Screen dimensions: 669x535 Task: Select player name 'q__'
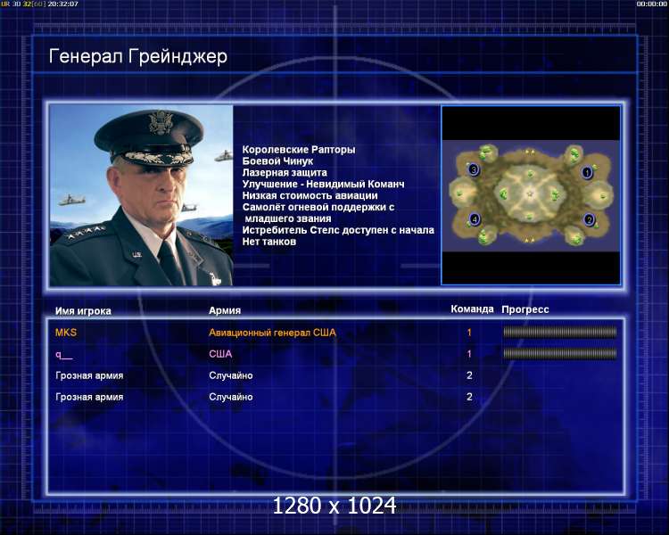point(64,354)
